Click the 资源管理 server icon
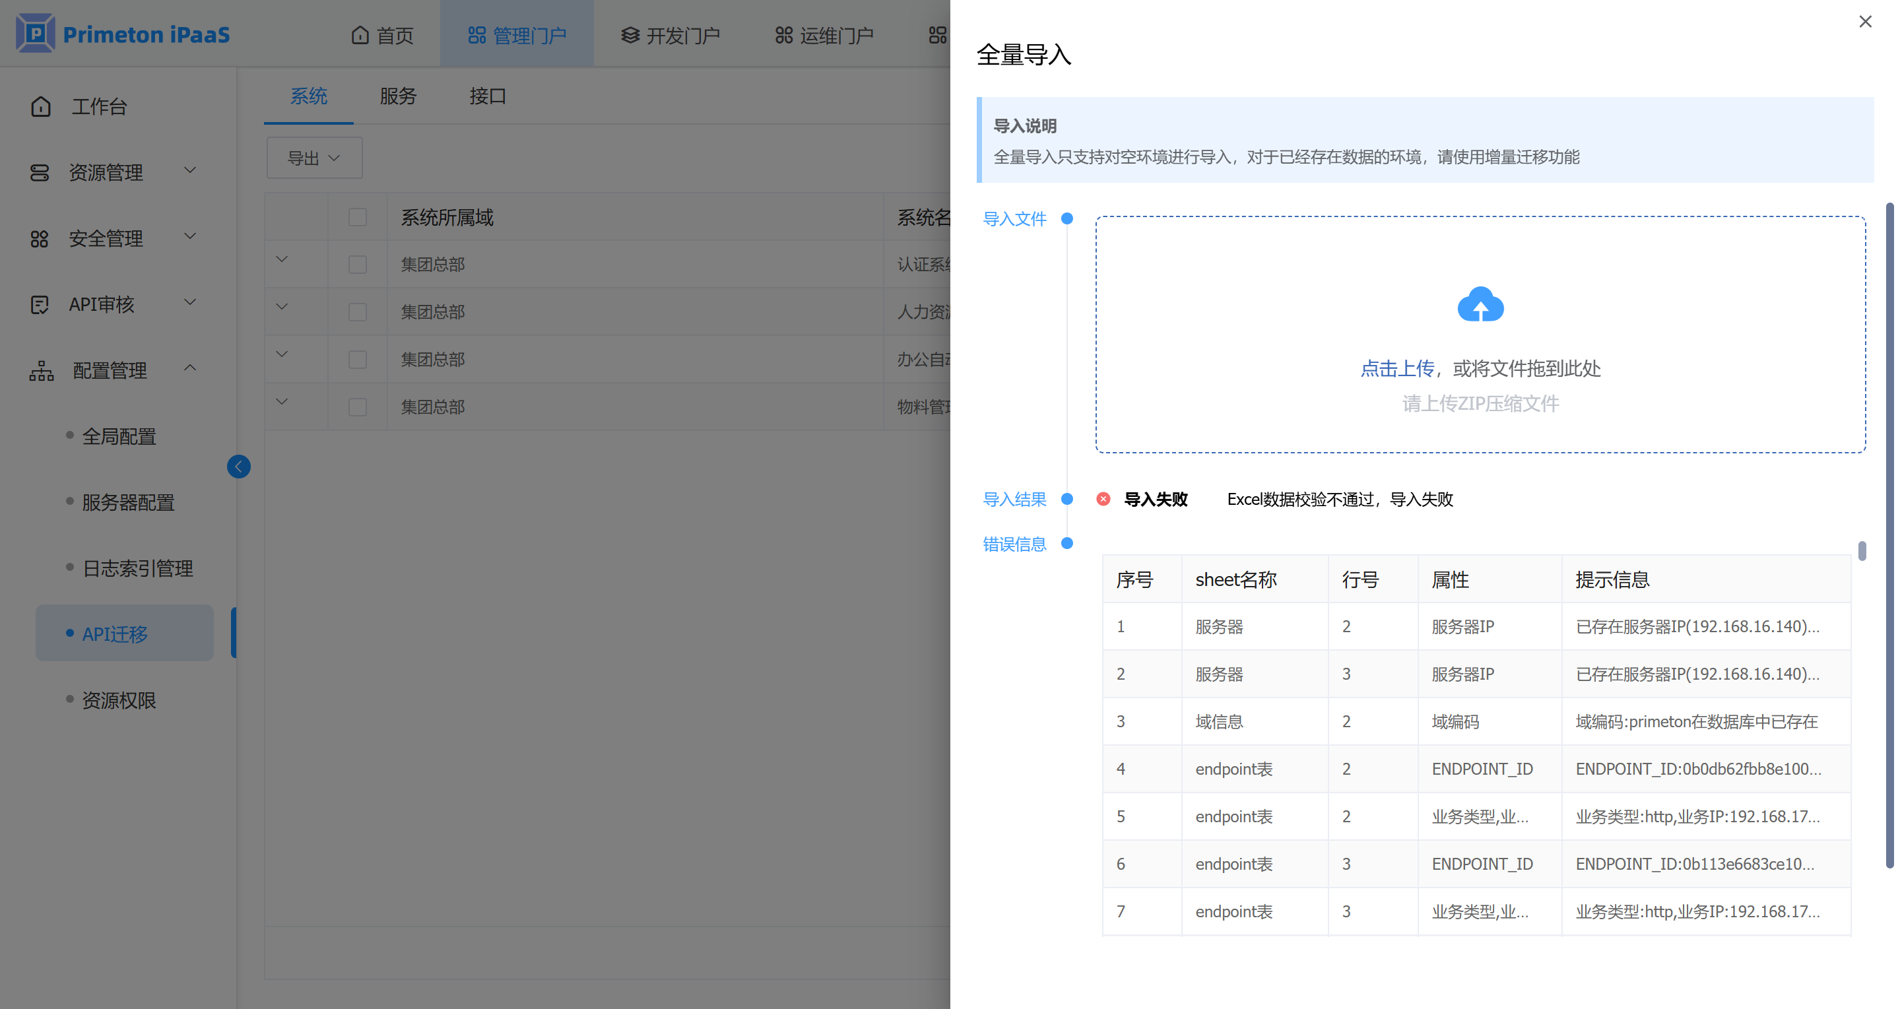1900x1009 pixels. (x=40, y=173)
